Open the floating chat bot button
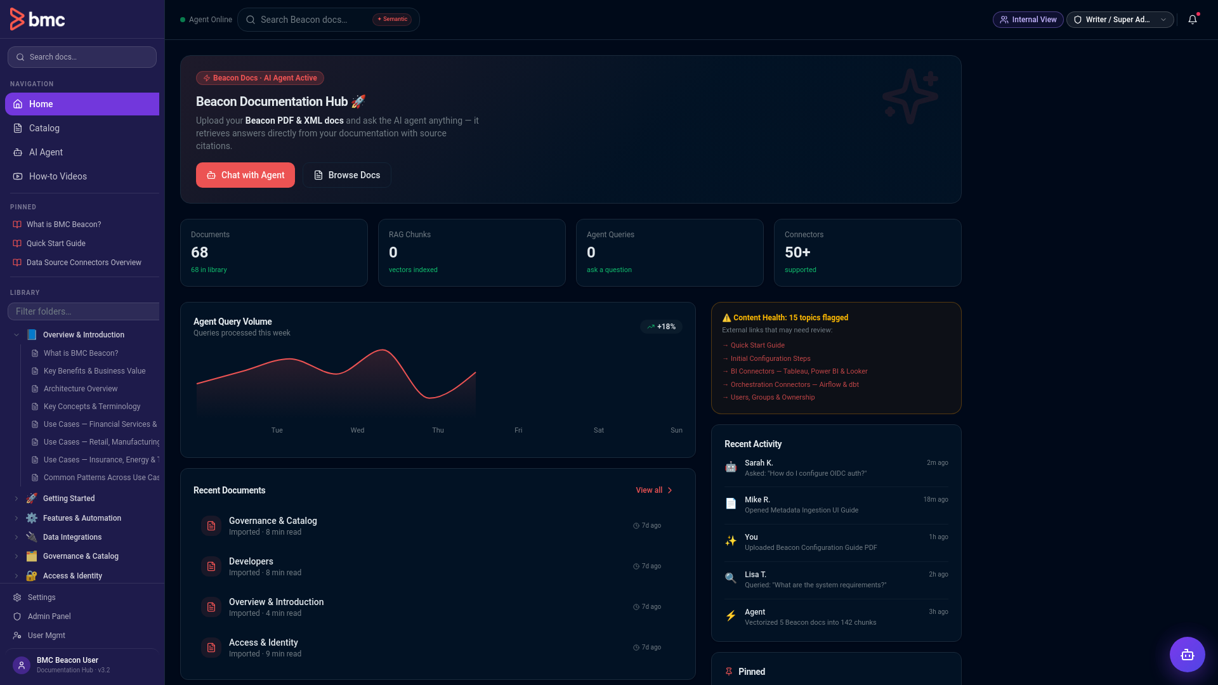Viewport: 1218px width, 685px height. click(x=1187, y=655)
